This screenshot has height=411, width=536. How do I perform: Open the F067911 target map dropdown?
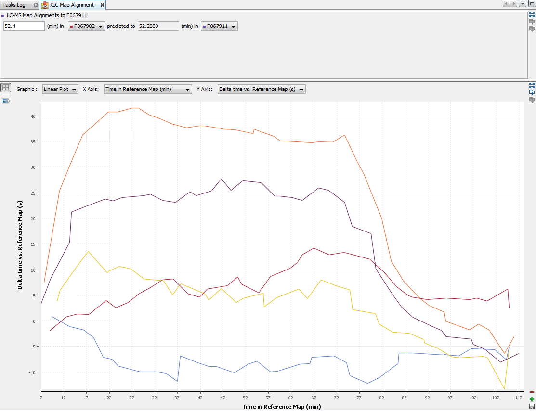click(x=220, y=26)
